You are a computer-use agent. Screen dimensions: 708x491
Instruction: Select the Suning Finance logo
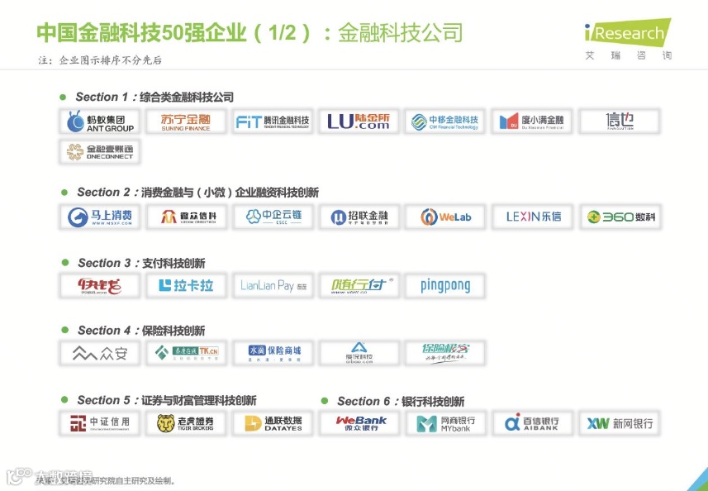(186, 122)
